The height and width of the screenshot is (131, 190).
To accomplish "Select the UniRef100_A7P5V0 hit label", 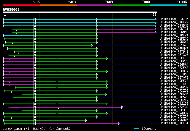I will 174,97.
